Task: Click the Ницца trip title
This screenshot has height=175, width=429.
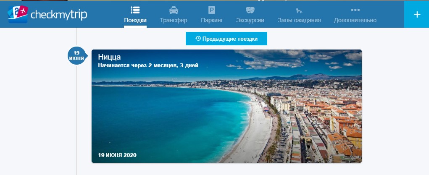Action: (x=110, y=57)
